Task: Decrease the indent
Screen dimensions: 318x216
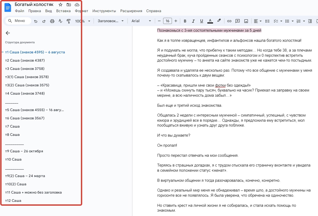Action: [x=310, y=21]
